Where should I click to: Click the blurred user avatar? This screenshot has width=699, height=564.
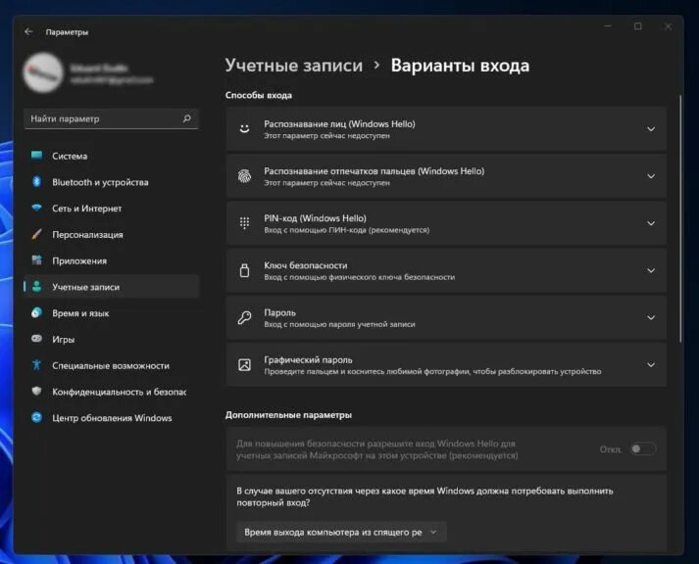tap(43, 72)
